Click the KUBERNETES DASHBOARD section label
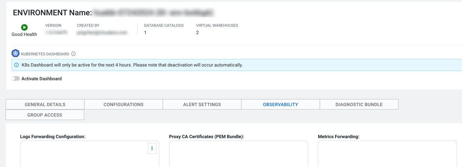 pos(45,54)
